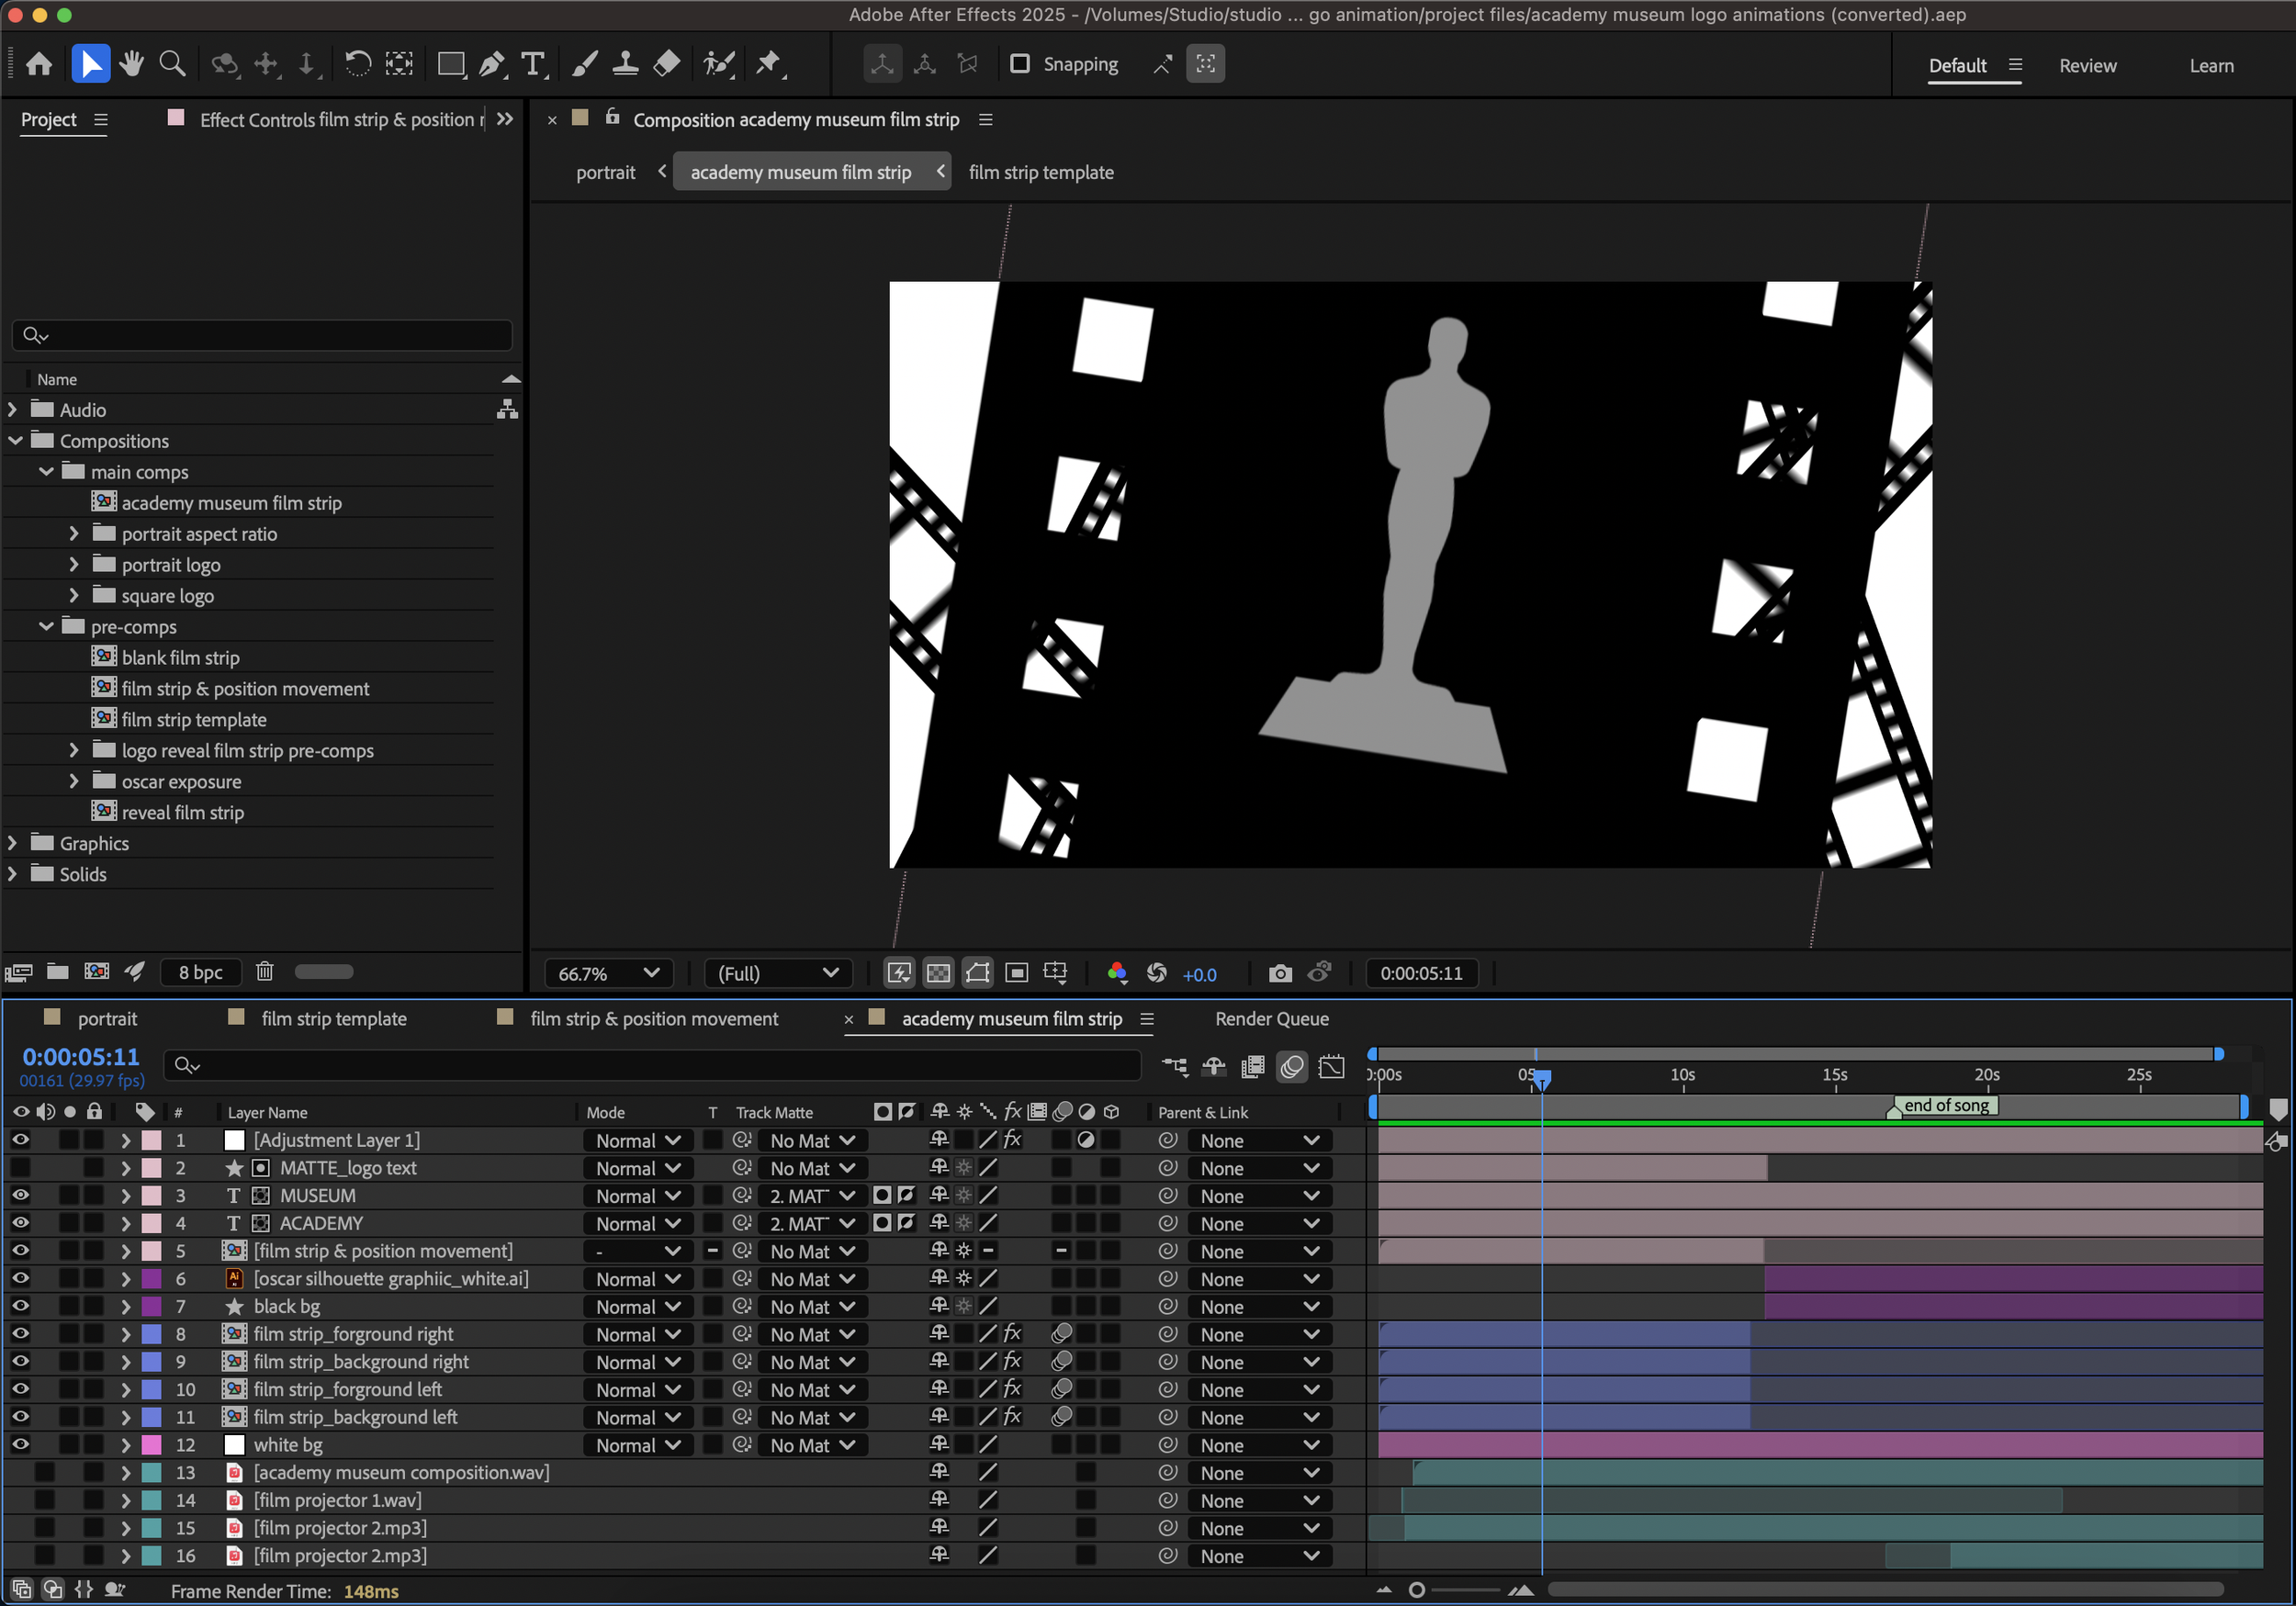This screenshot has width=2296, height=1606.
Task: Select the Hand tool
Action: pyautogui.click(x=131, y=64)
